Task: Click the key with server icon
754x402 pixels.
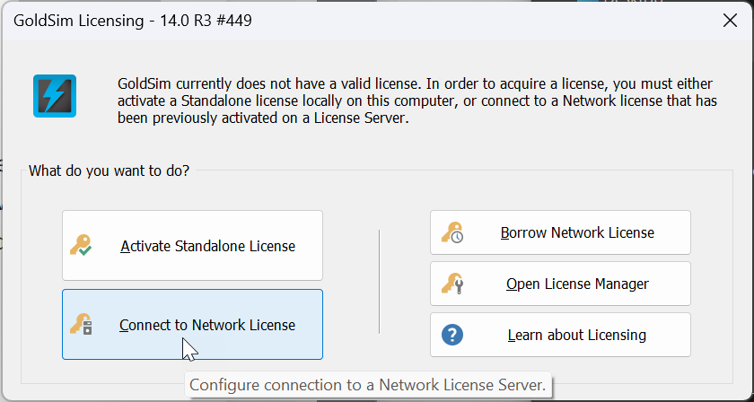Action: (x=81, y=324)
